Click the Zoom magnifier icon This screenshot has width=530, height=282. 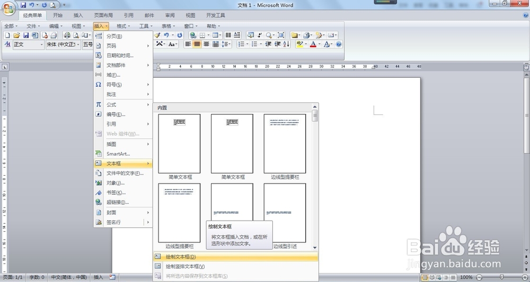coord(268,35)
